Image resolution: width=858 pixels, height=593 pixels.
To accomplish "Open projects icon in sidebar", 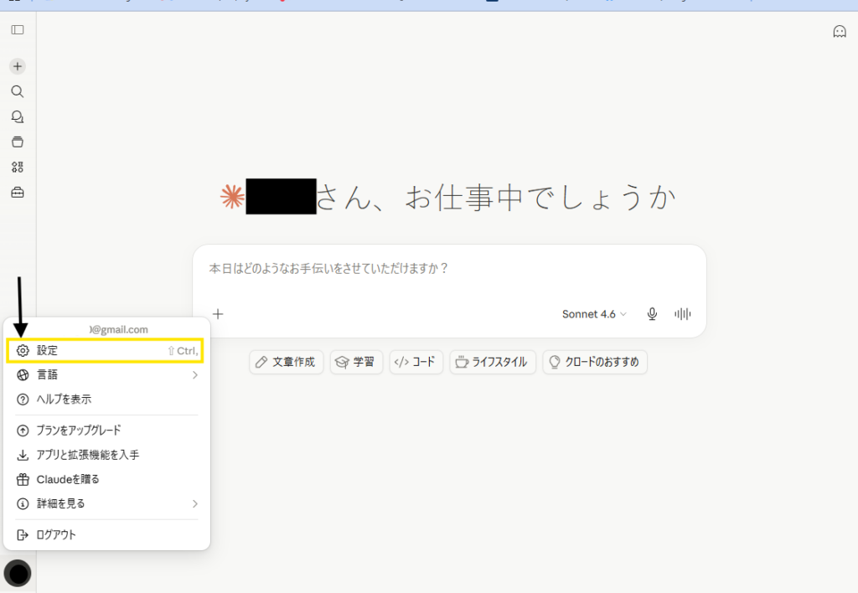I will pyautogui.click(x=18, y=142).
